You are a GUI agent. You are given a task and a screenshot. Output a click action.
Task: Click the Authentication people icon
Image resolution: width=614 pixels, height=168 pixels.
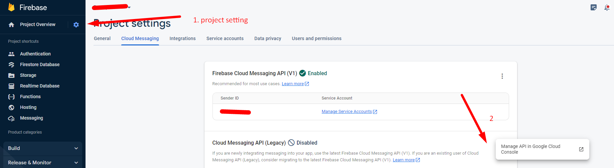11,54
